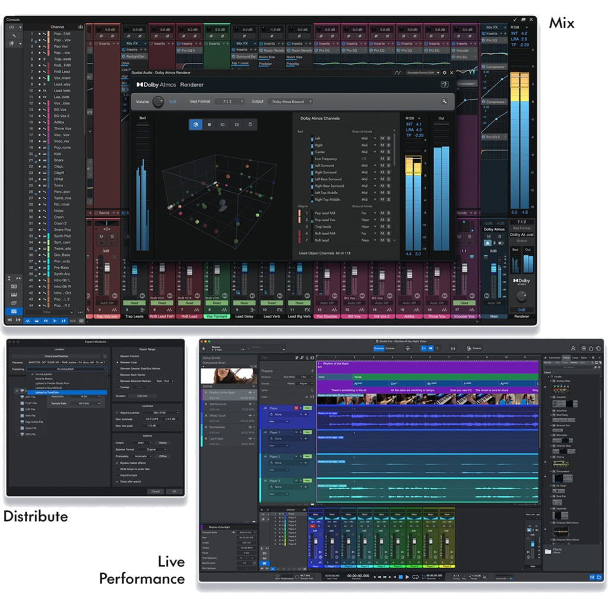Choose Upload to TuneCore menu entry
The height and width of the screenshot is (608, 608).
pyautogui.click(x=66, y=392)
